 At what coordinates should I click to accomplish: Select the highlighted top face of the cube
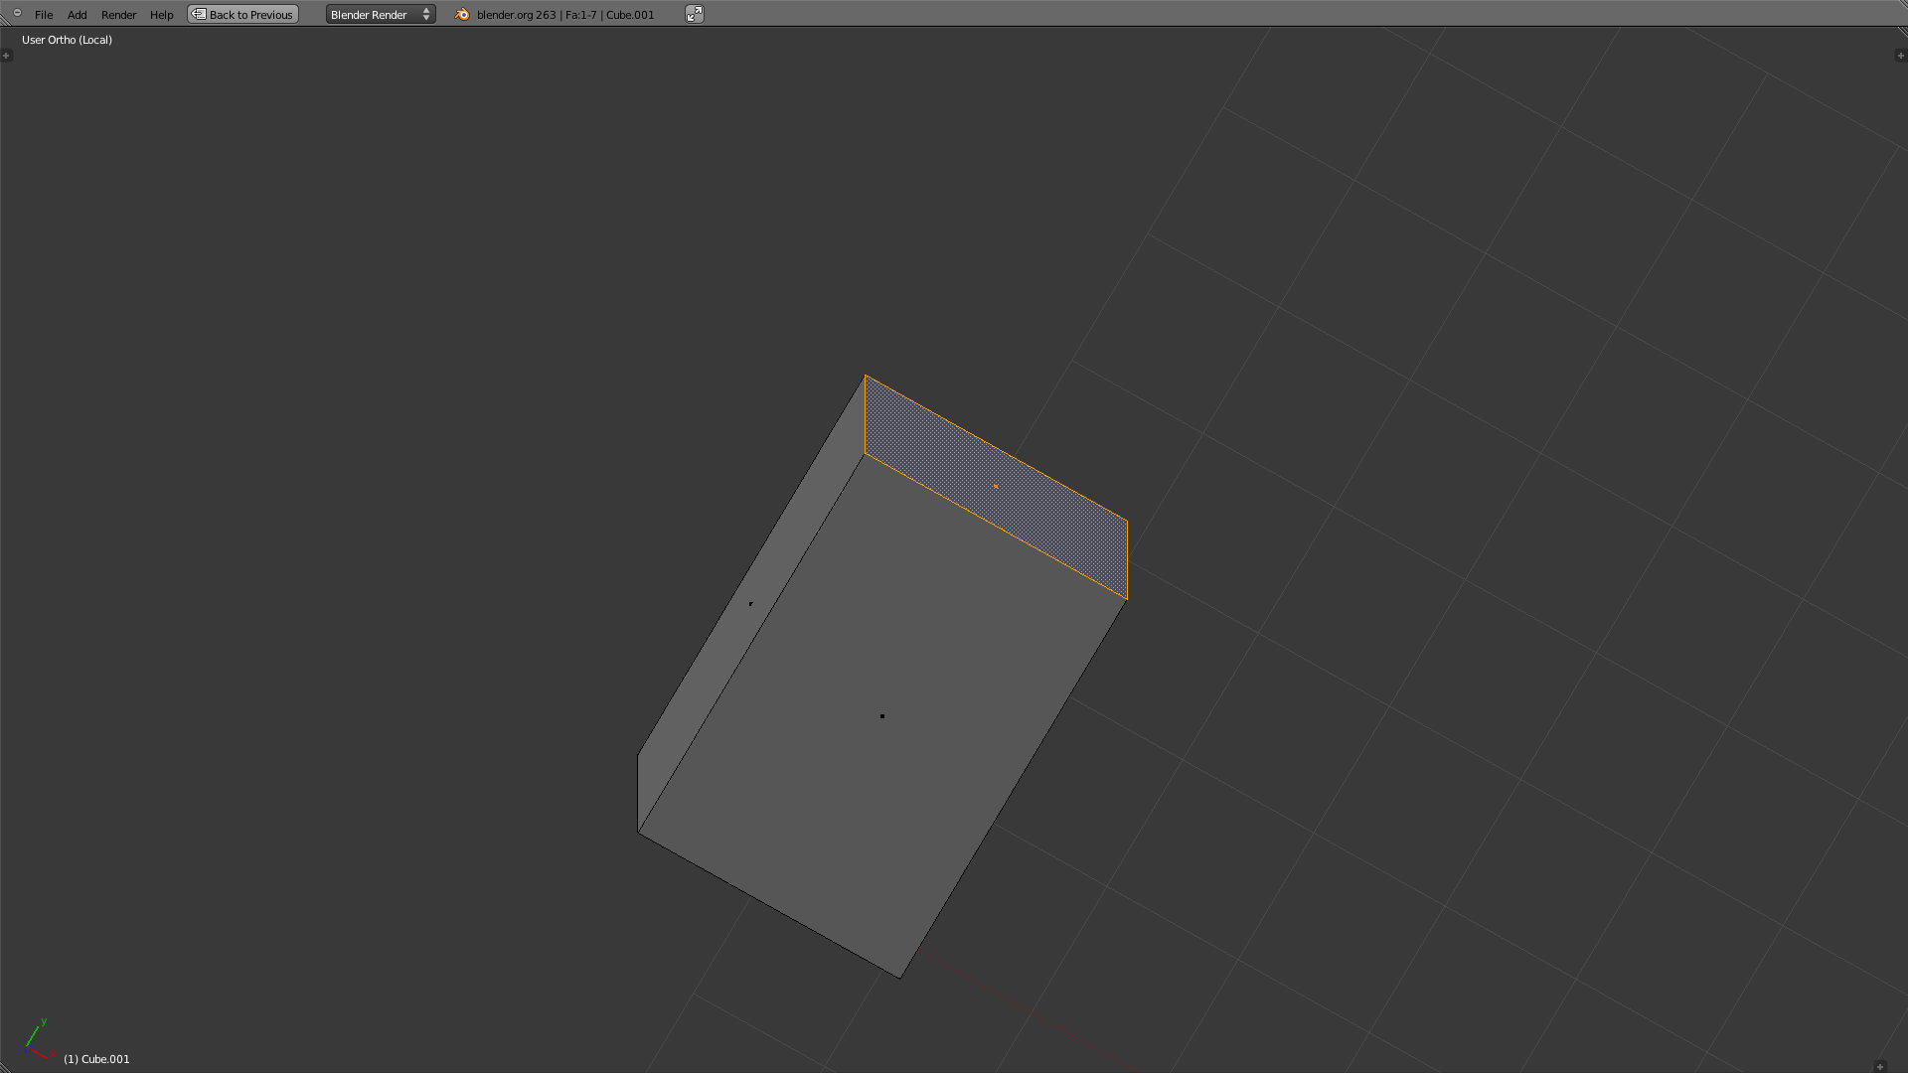995,486
